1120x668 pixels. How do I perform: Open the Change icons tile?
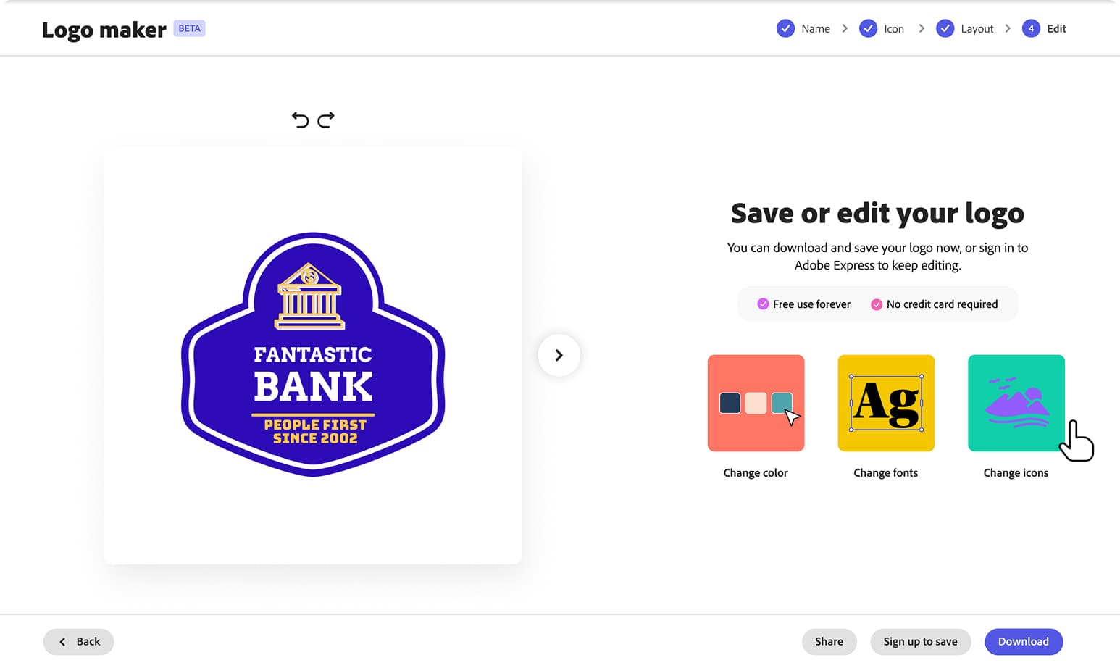click(1016, 403)
